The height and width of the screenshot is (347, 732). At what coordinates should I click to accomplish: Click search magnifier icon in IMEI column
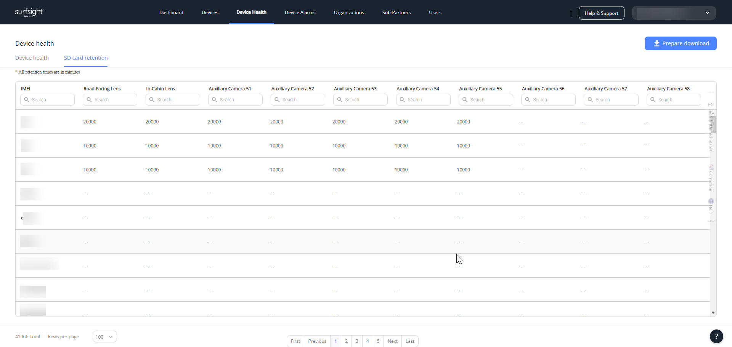pyautogui.click(x=27, y=99)
